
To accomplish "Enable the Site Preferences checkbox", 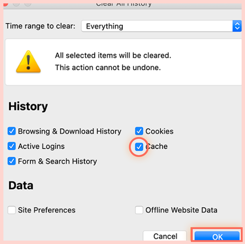I will tap(12, 210).
